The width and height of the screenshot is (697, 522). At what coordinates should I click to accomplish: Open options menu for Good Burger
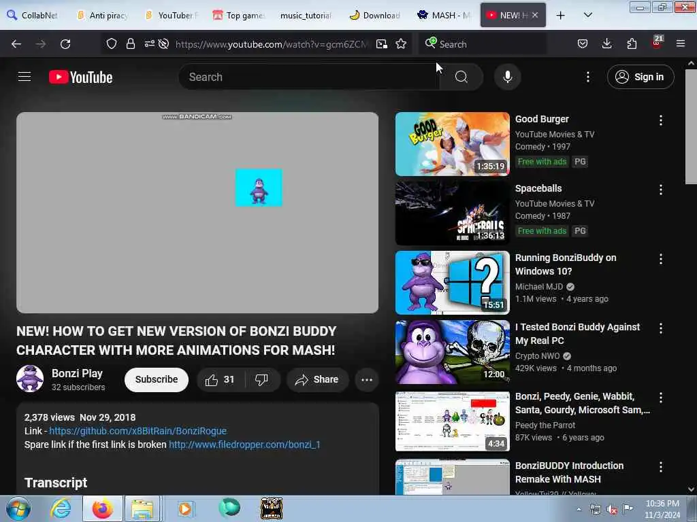[661, 120]
